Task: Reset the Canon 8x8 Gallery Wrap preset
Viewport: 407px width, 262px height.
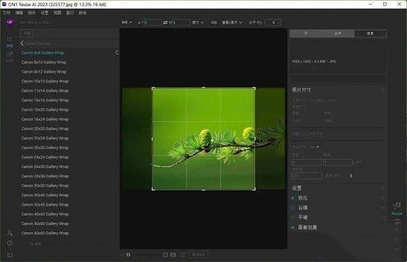Action: pyautogui.click(x=117, y=53)
